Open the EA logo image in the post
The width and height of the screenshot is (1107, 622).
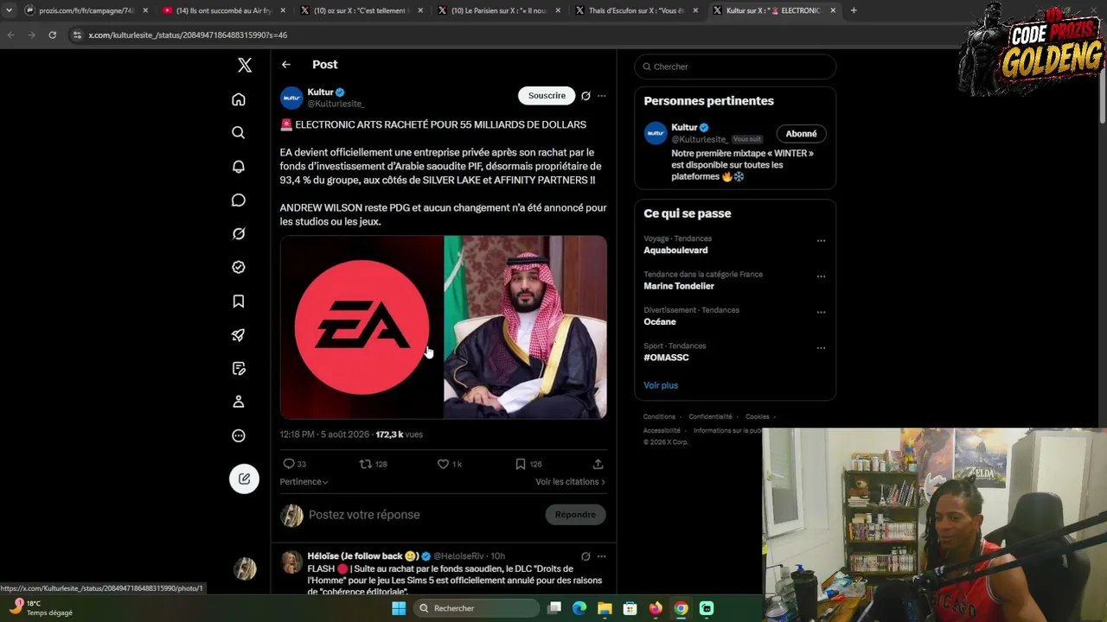pyautogui.click(x=362, y=327)
